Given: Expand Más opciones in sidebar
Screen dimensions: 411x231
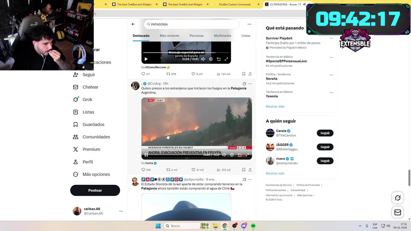Looking at the screenshot, I should pyautogui.click(x=92, y=174).
